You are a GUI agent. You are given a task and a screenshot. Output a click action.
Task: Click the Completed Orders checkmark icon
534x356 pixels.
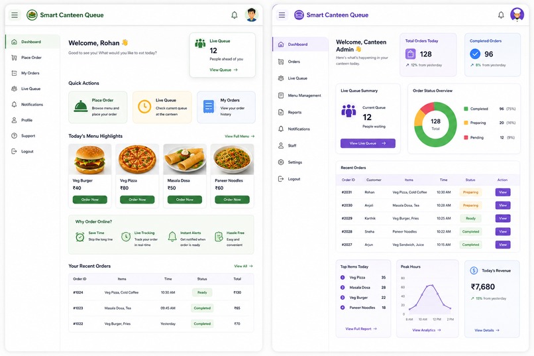tap(475, 54)
